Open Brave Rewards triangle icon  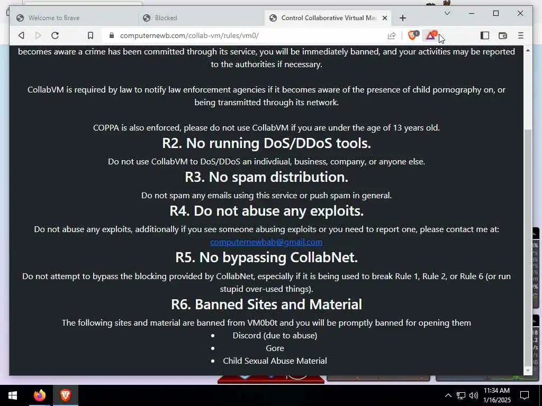tap(431, 35)
